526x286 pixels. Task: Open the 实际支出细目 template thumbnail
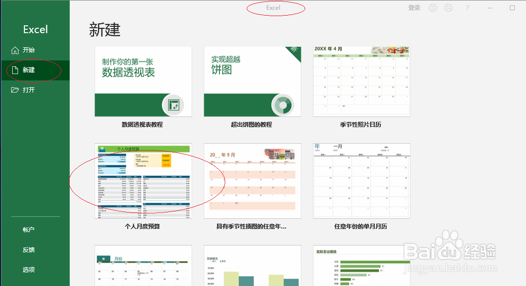pos(362,266)
